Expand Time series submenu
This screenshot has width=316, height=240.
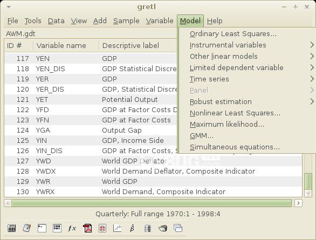pyautogui.click(x=248, y=79)
